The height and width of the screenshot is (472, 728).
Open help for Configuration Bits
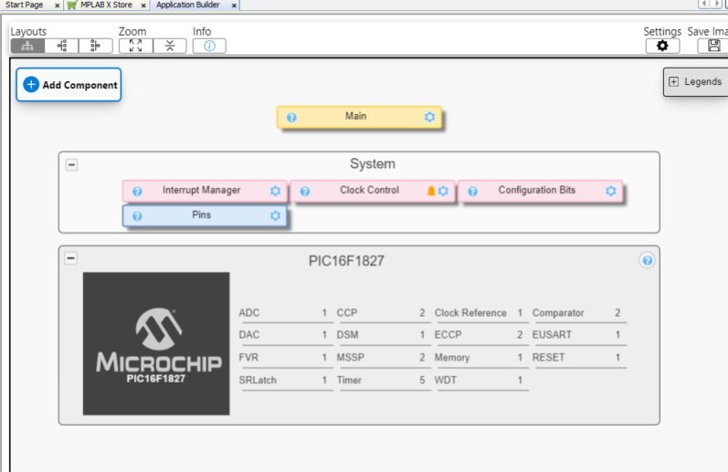[x=472, y=191]
